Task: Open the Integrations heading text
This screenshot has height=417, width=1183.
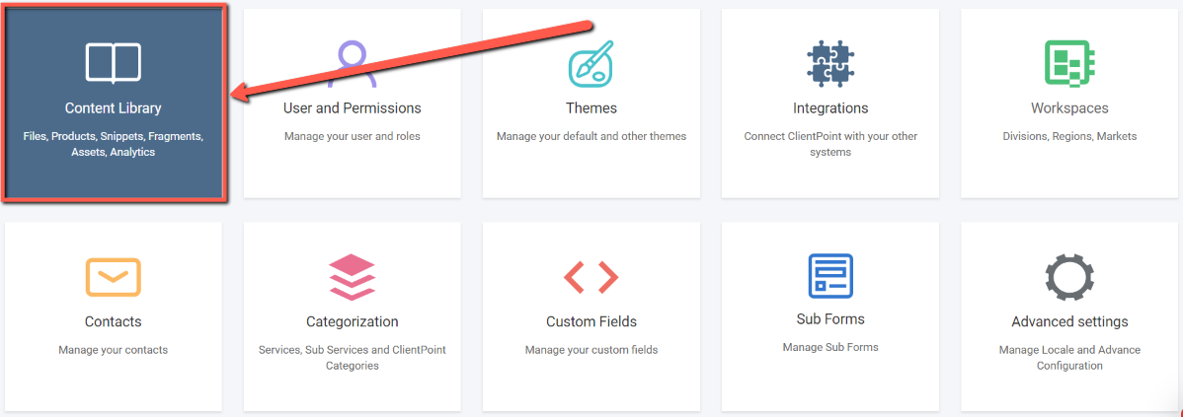Action: [830, 108]
